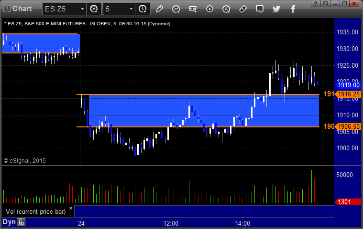
Task: Toggle the time scale lock icon beside Dyn
Action: pos(21,222)
